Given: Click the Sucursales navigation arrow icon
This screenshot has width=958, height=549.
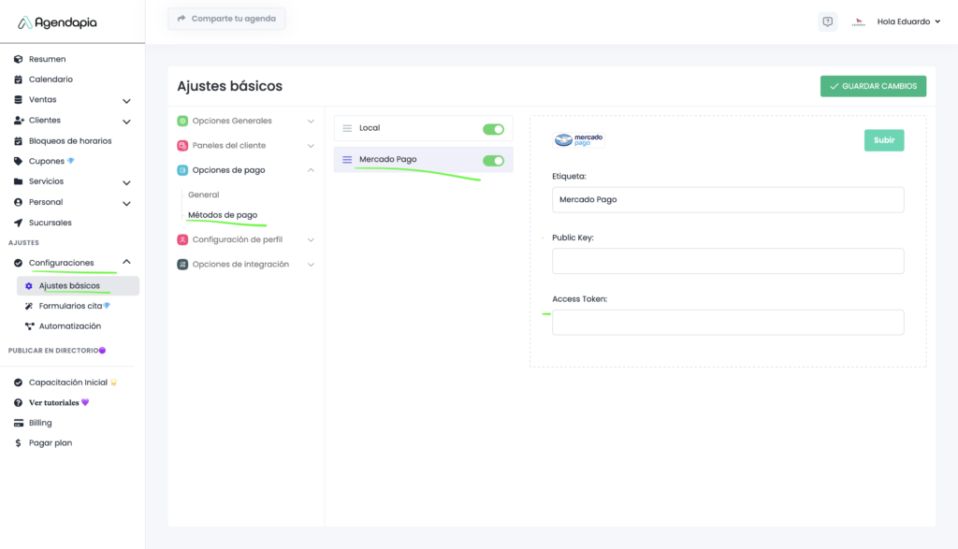Looking at the screenshot, I should coord(18,223).
